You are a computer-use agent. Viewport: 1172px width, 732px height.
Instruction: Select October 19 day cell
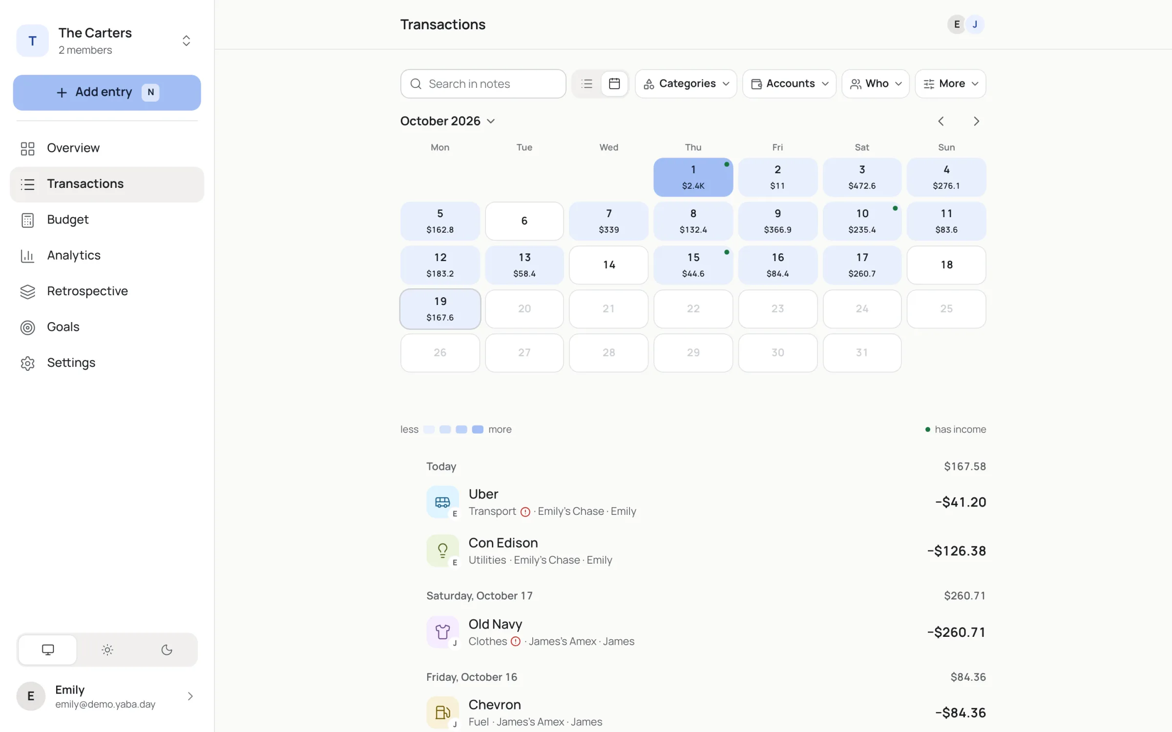(440, 309)
